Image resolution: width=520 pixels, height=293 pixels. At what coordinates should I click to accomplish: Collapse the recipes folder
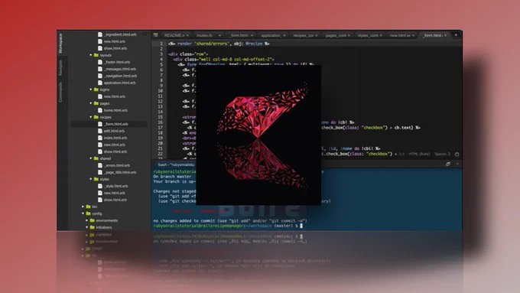[91, 117]
